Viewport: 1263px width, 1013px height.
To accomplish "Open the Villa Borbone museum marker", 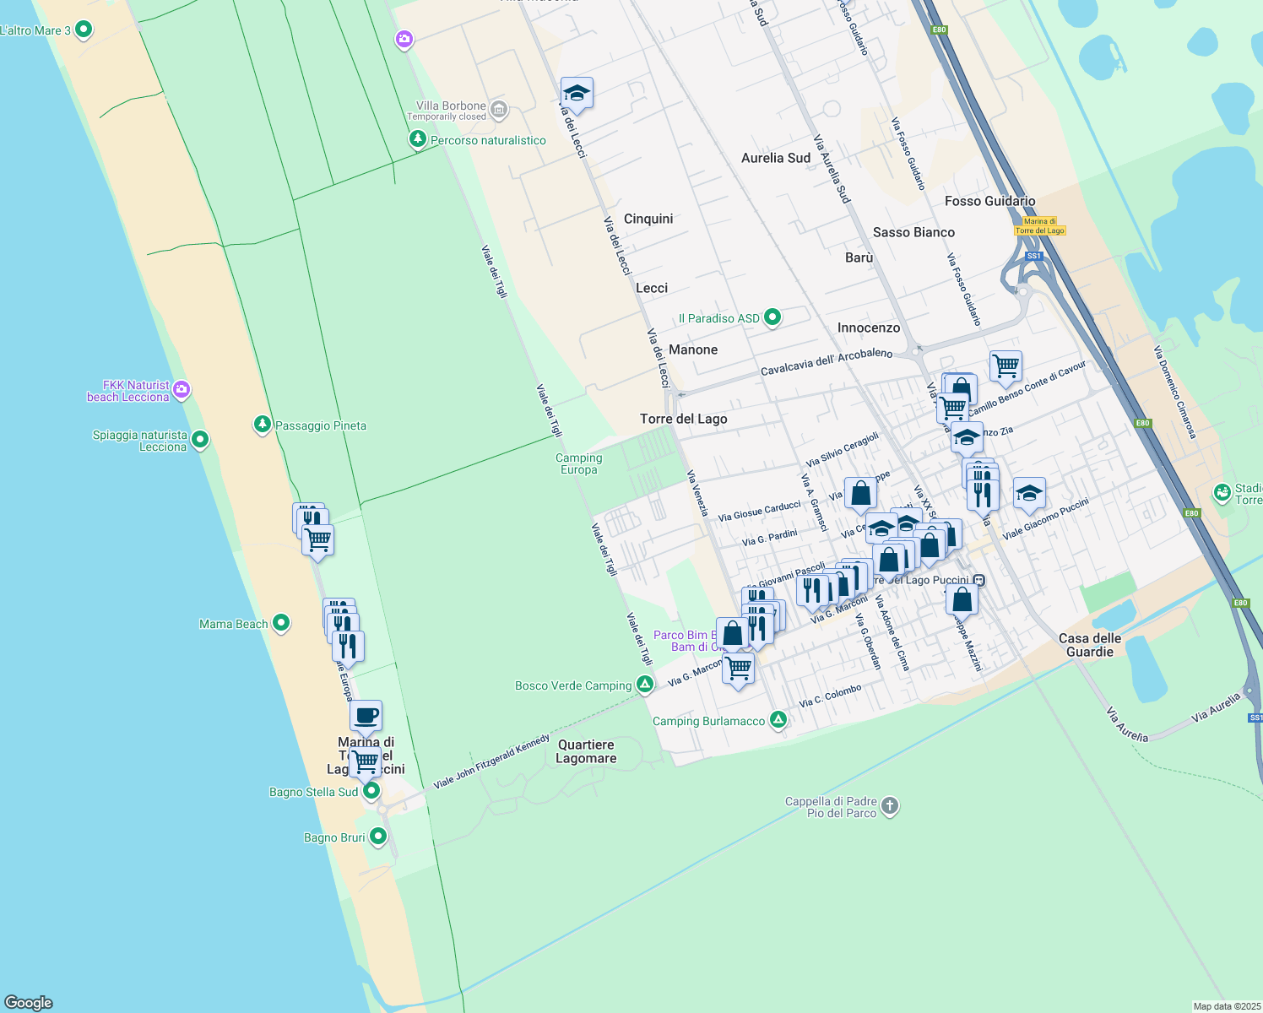I will click(499, 109).
